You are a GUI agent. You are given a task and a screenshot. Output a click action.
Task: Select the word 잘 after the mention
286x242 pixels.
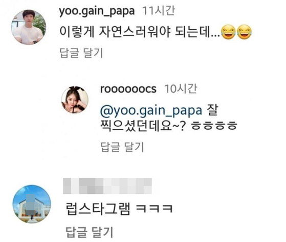[x=212, y=110]
